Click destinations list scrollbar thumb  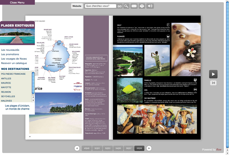coord(33,83)
